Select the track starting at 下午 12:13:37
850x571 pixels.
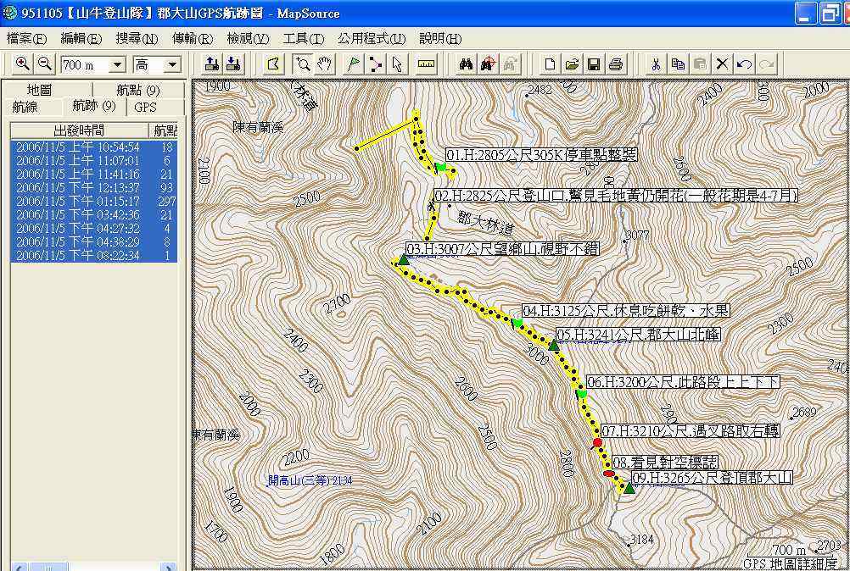(78, 187)
